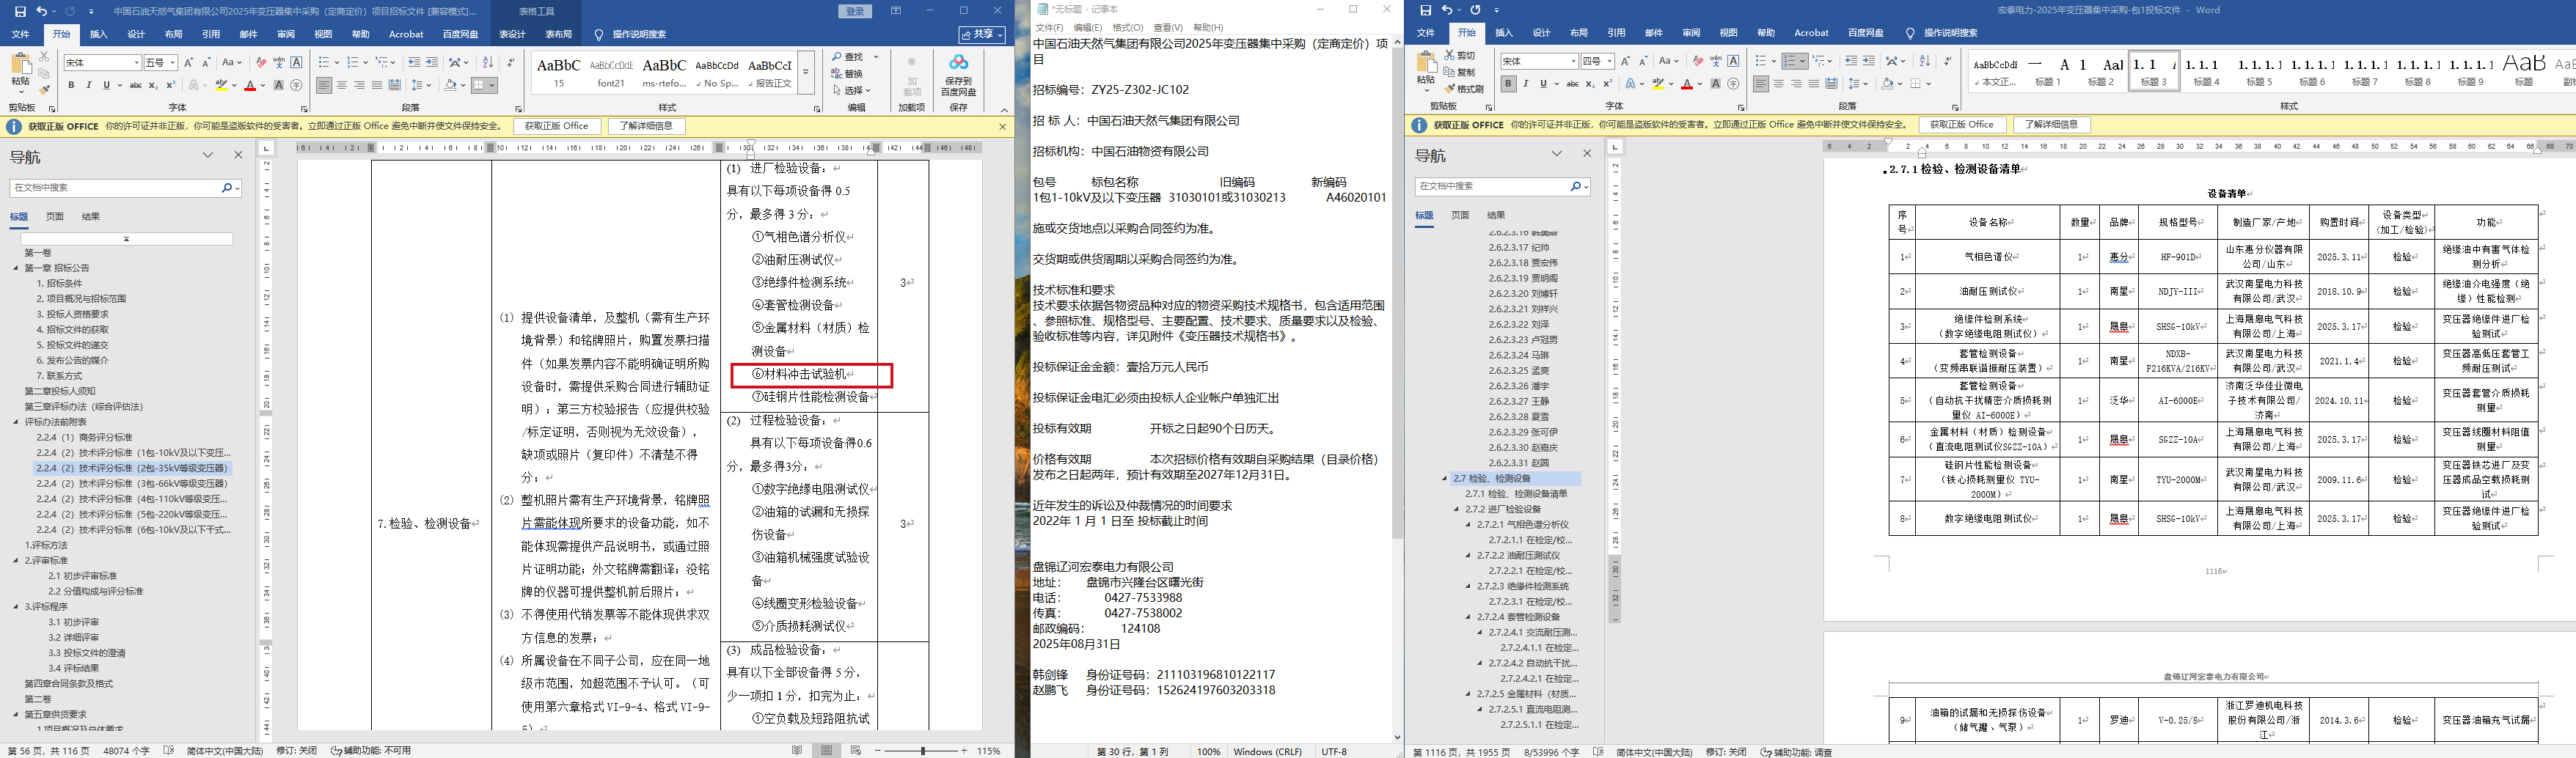
Task: Toggle Bold in the left Word window
Action: point(71,85)
